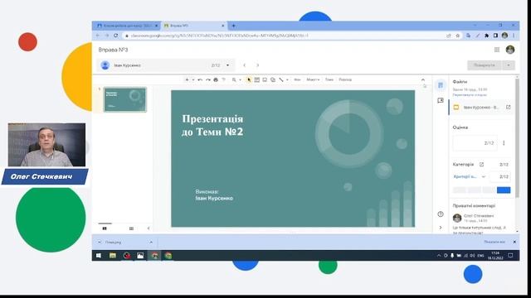Click the criterion score field 2/12
This screenshot has height=298, width=531.
point(500,176)
